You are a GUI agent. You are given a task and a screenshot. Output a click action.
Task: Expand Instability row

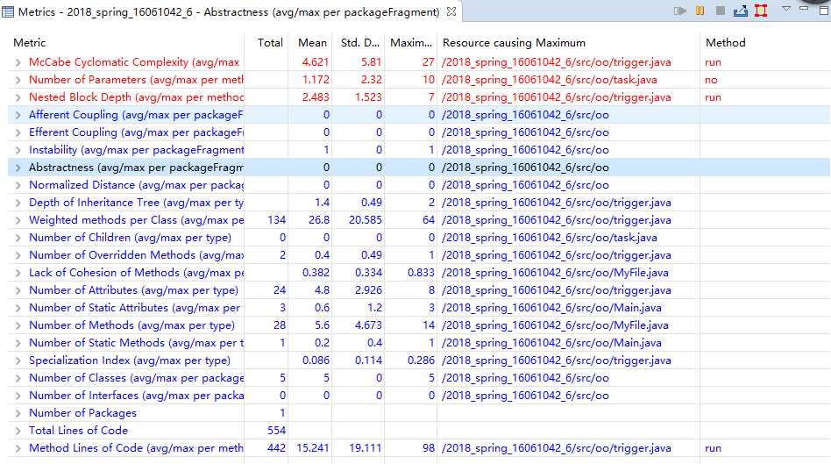pos(18,150)
